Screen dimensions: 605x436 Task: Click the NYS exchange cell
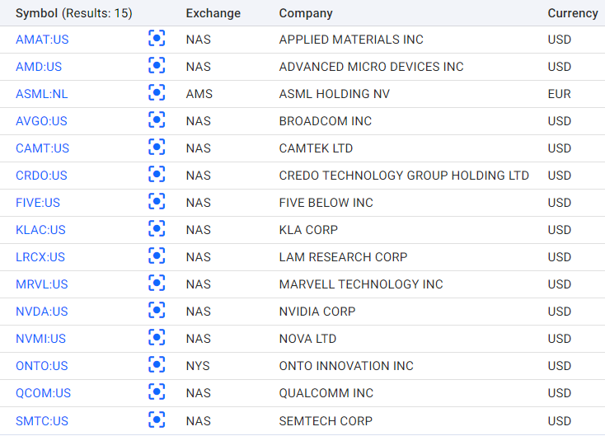(198, 366)
